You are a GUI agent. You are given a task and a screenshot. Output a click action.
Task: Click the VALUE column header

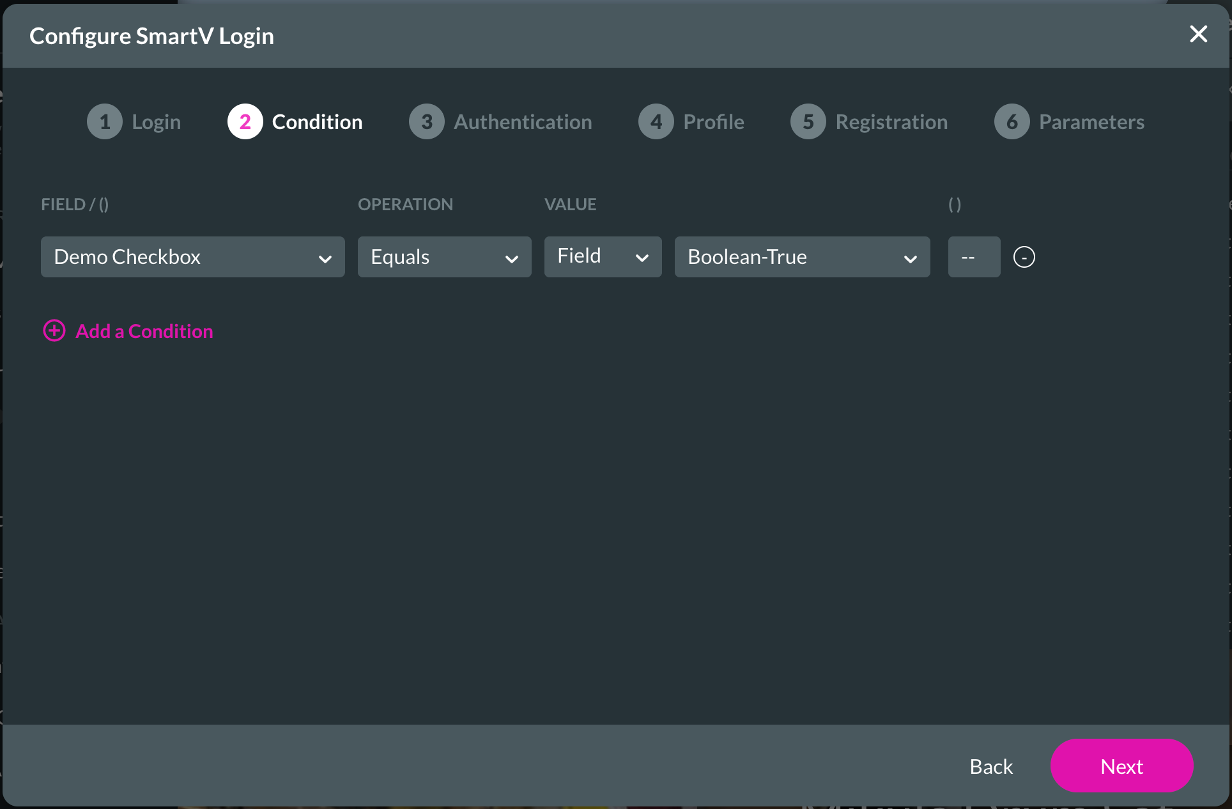[570, 204]
